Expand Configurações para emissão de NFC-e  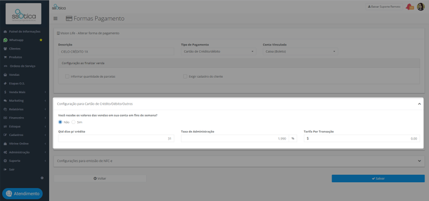(239, 161)
